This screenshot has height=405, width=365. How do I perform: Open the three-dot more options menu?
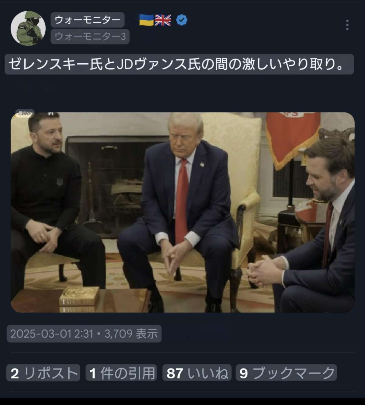(347, 25)
